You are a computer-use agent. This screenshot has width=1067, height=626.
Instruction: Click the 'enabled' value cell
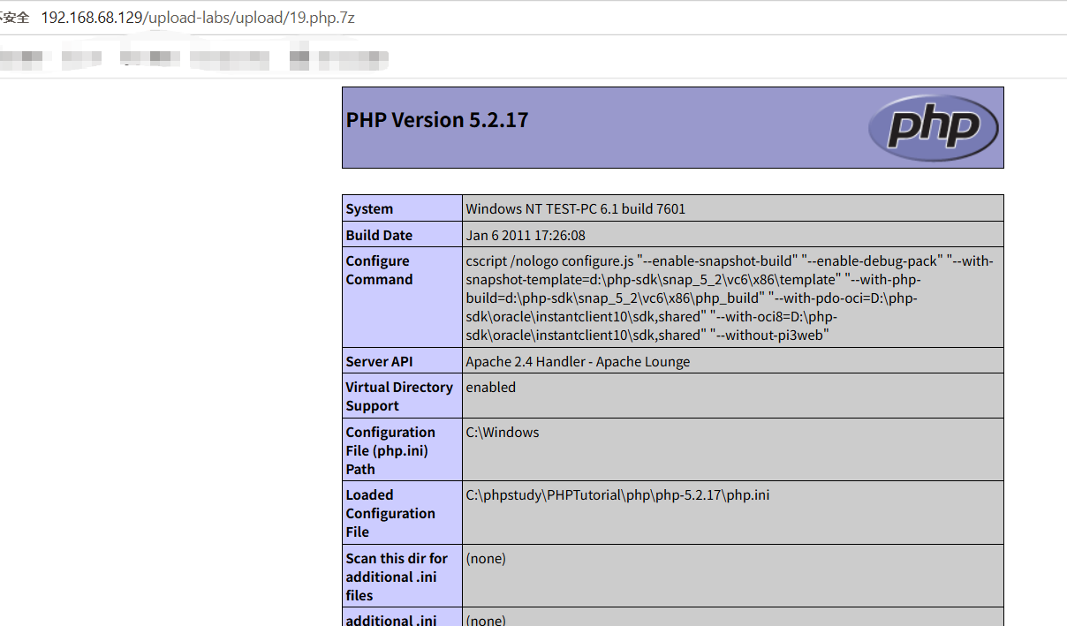[x=733, y=396]
